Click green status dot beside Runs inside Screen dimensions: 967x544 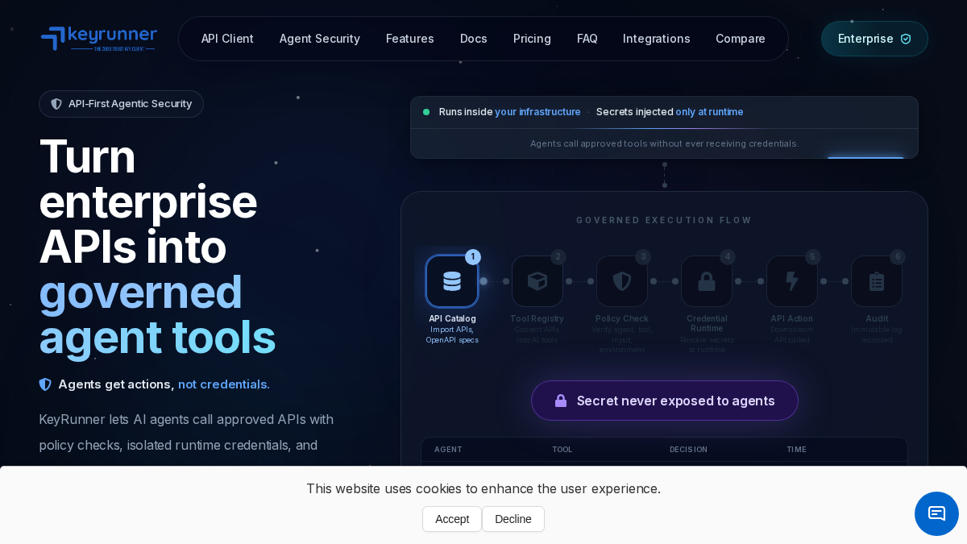[x=426, y=112]
